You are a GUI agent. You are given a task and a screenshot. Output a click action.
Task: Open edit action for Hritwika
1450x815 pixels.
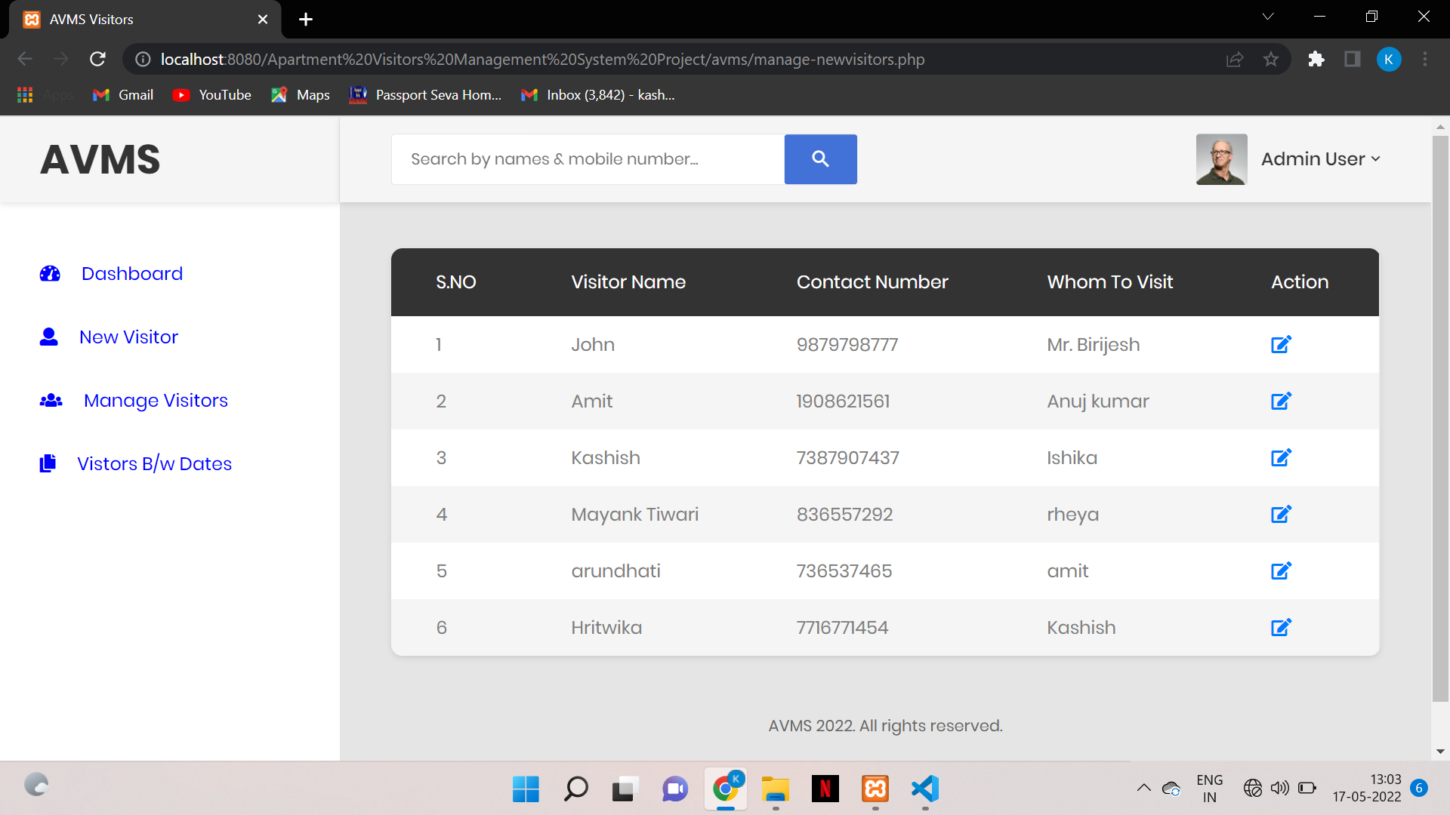[1281, 628]
